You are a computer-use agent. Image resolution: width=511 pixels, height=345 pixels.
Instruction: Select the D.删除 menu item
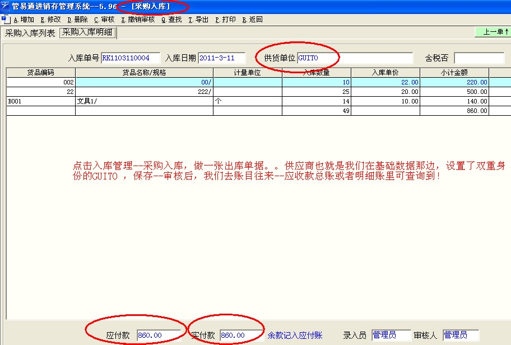tap(77, 20)
